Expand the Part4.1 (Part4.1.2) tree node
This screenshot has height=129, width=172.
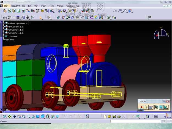pyautogui.click(x=3, y=26)
